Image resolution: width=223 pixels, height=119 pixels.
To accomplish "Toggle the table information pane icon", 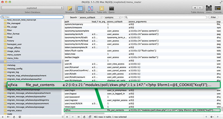I will pyautogui.click(x=20, y=117).
